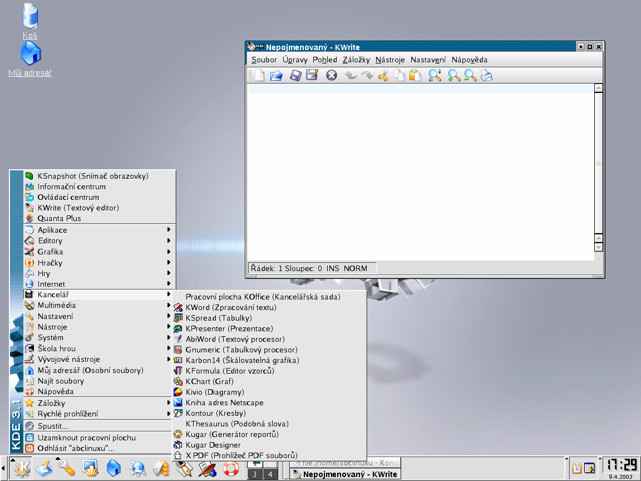Switch to virtual desktop 4 in pager
This screenshot has width=641, height=481.
coord(270,474)
